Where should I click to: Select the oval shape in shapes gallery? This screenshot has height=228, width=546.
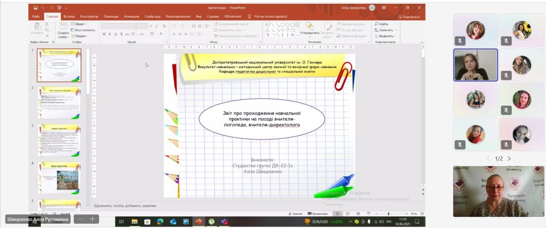(x=287, y=25)
